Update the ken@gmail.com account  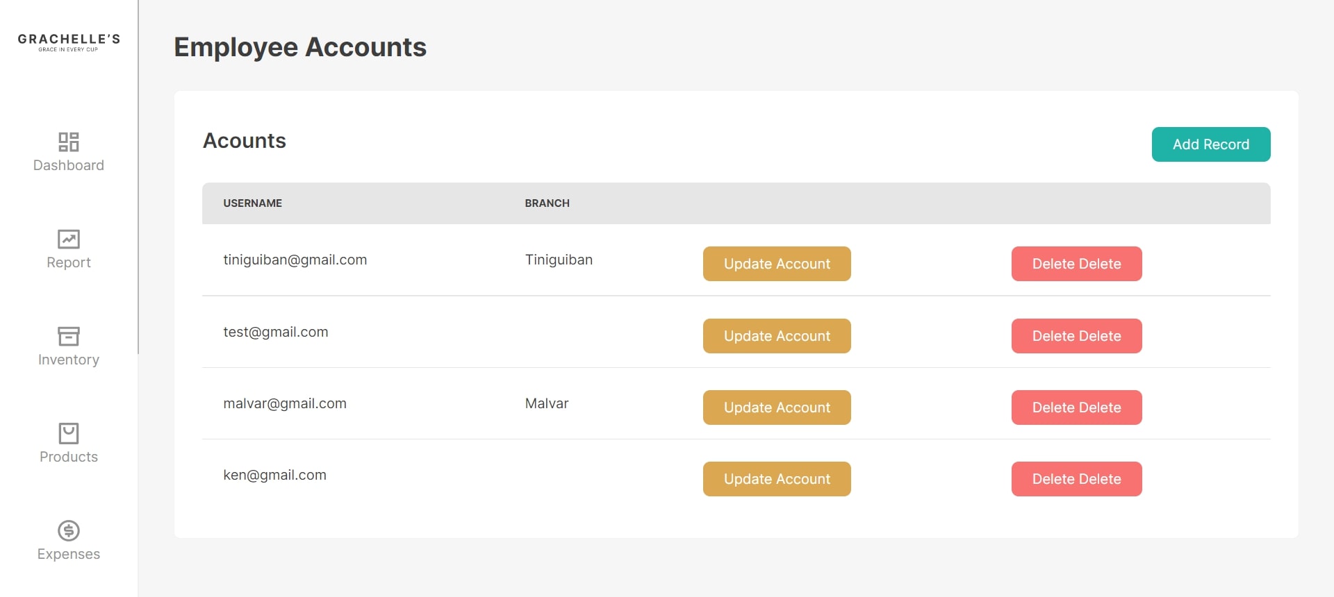coord(777,479)
